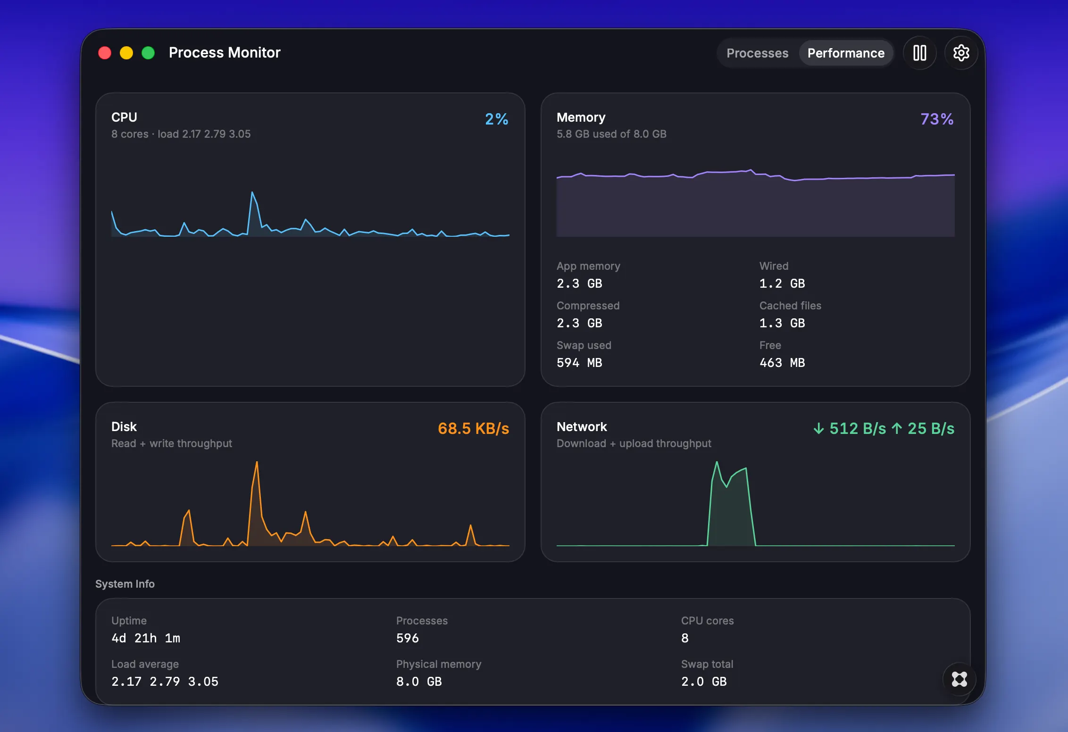The width and height of the screenshot is (1068, 732).
Task: Click the floating four-dot icon at bottom right
Action: [x=959, y=679]
